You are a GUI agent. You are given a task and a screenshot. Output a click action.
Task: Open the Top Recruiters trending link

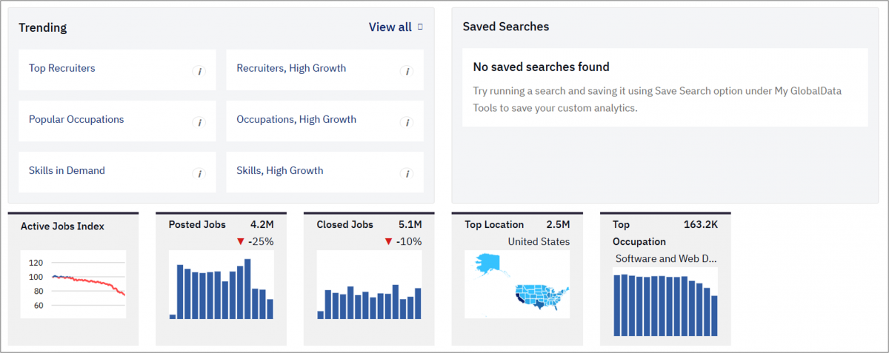[x=62, y=68]
